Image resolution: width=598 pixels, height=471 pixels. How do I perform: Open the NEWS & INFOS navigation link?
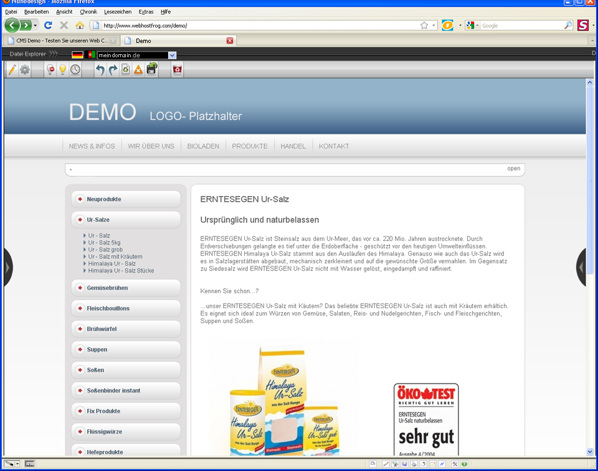pos(92,146)
